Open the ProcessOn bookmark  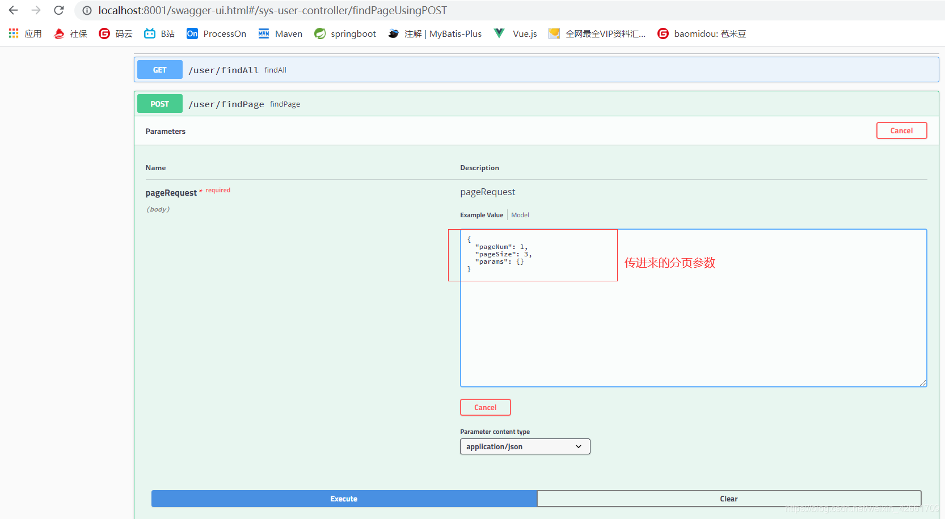point(216,33)
